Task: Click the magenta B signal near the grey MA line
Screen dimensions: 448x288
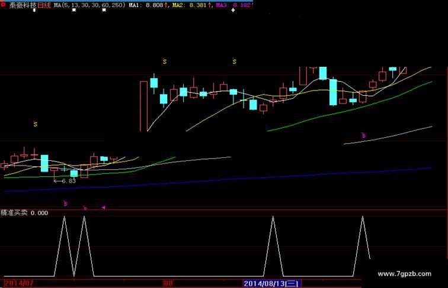Action: click(x=363, y=135)
